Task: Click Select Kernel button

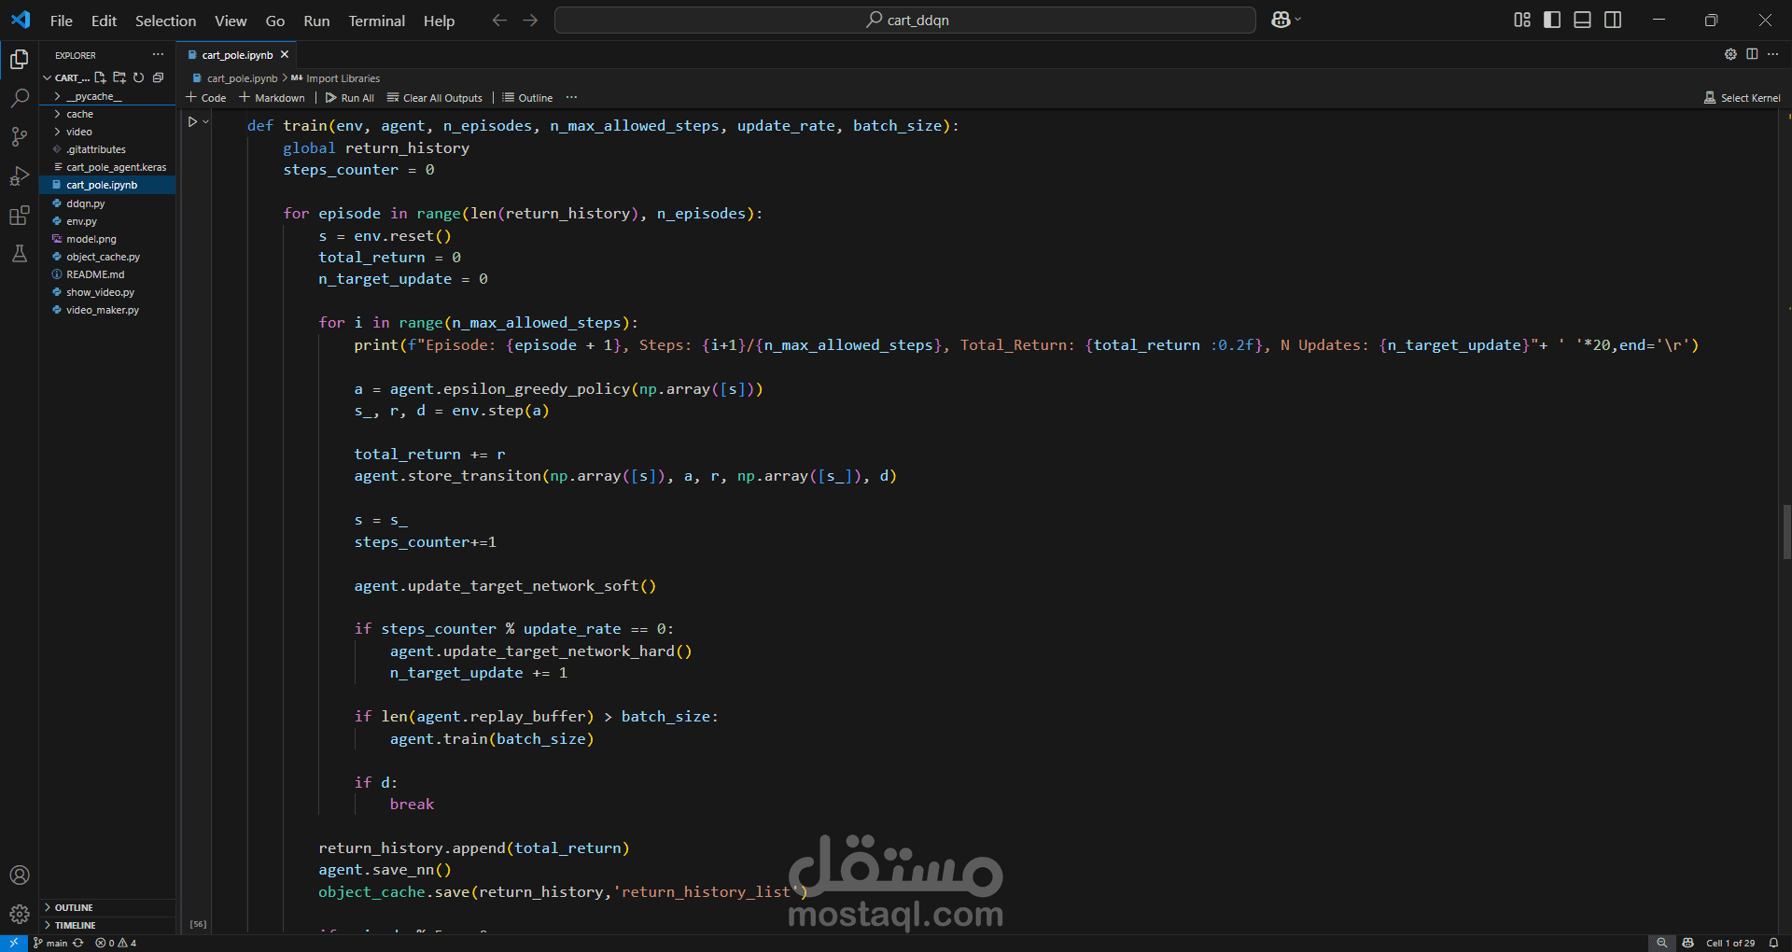Action: [x=1742, y=97]
